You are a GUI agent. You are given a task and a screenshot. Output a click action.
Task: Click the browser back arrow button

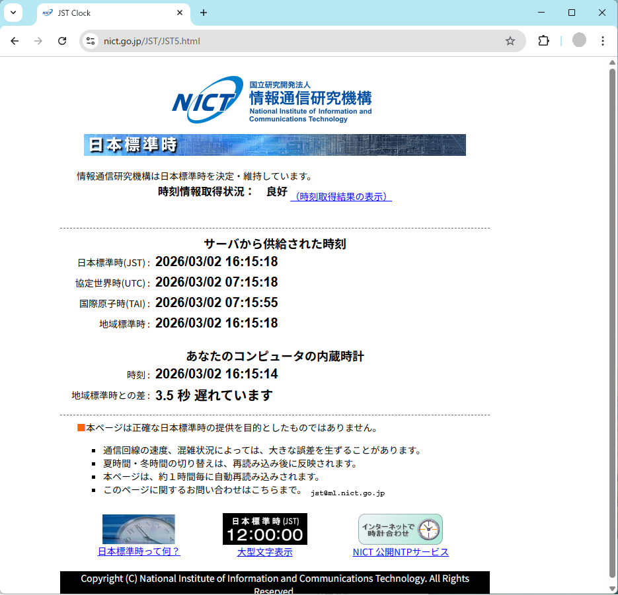(15, 41)
